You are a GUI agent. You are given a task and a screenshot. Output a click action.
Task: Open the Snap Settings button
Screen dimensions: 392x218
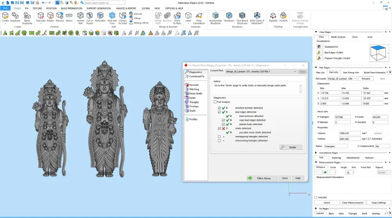coord(379,203)
